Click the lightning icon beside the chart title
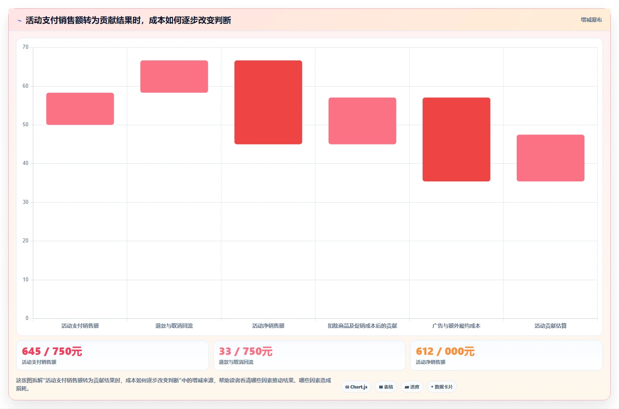Viewport: 619px width, 409px height. [x=19, y=21]
